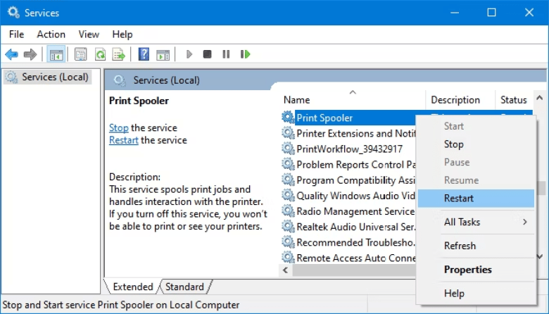Viewport: 549px width, 314px height.
Task: Maximize the Services window
Action: [x=491, y=13]
